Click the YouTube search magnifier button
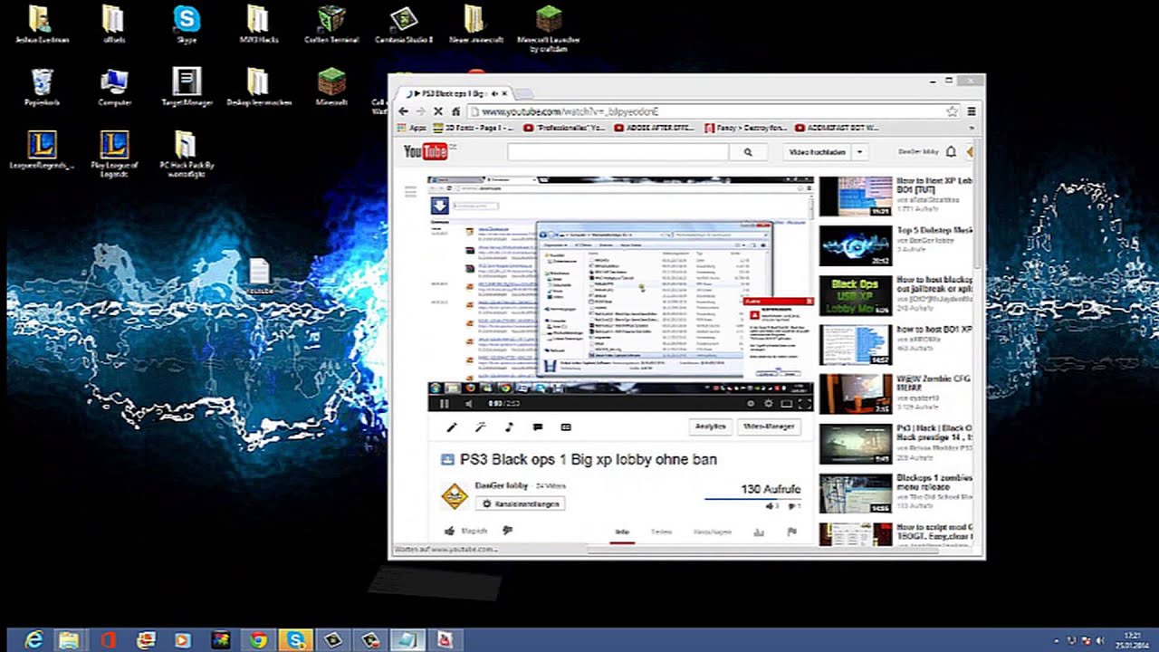This screenshot has width=1159, height=652. [747, 152]
